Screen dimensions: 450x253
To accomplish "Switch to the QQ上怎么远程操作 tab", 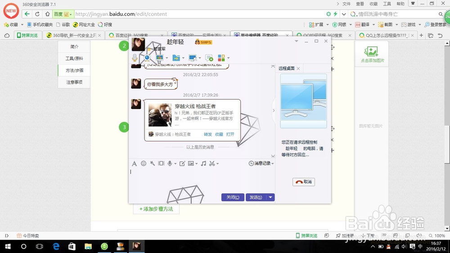I will (387, 35).
